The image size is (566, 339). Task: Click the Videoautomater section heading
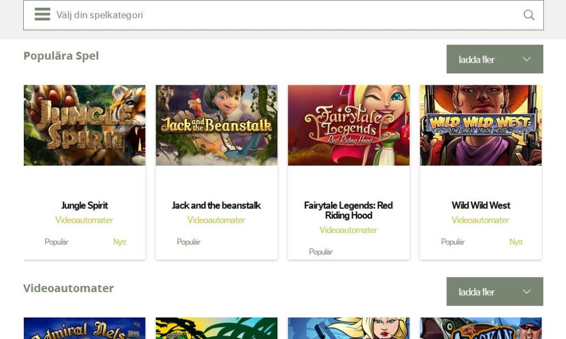point(68,288)
